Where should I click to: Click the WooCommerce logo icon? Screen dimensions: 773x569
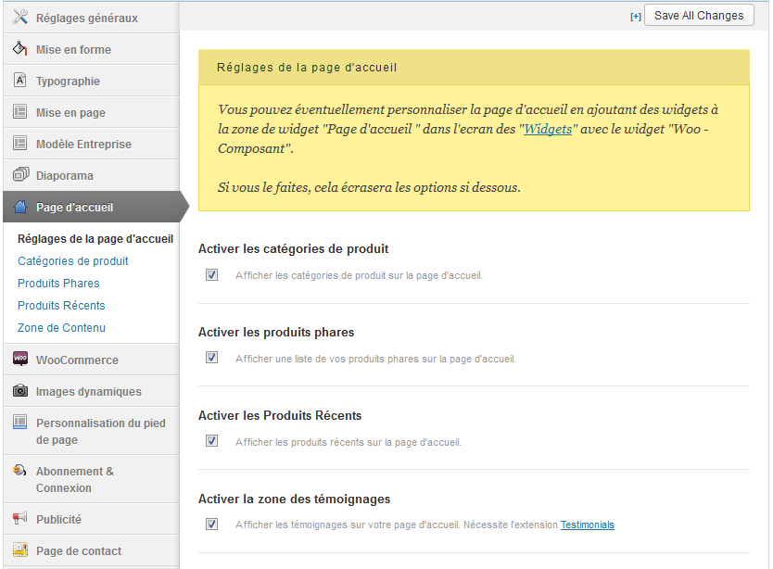pyautogui.click(x=19, y=359)
